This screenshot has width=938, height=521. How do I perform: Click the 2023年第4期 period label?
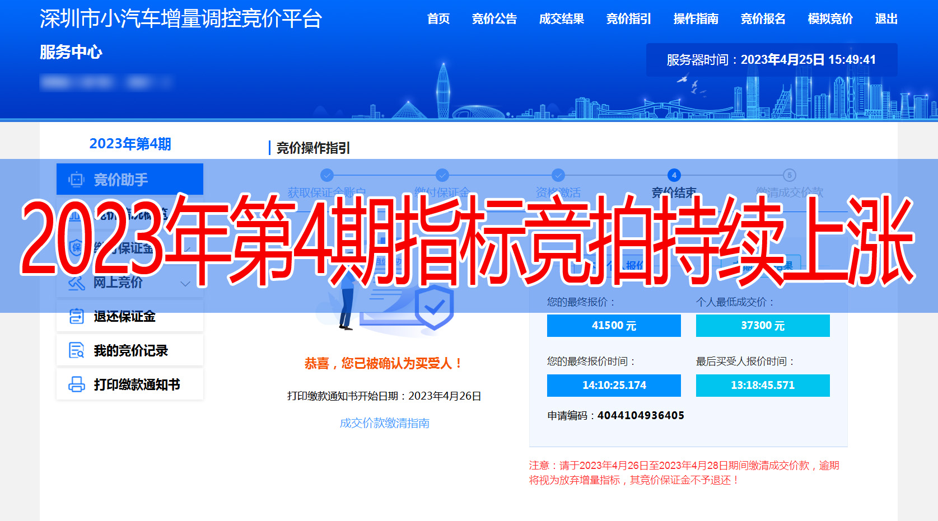(x=130, y=144)
